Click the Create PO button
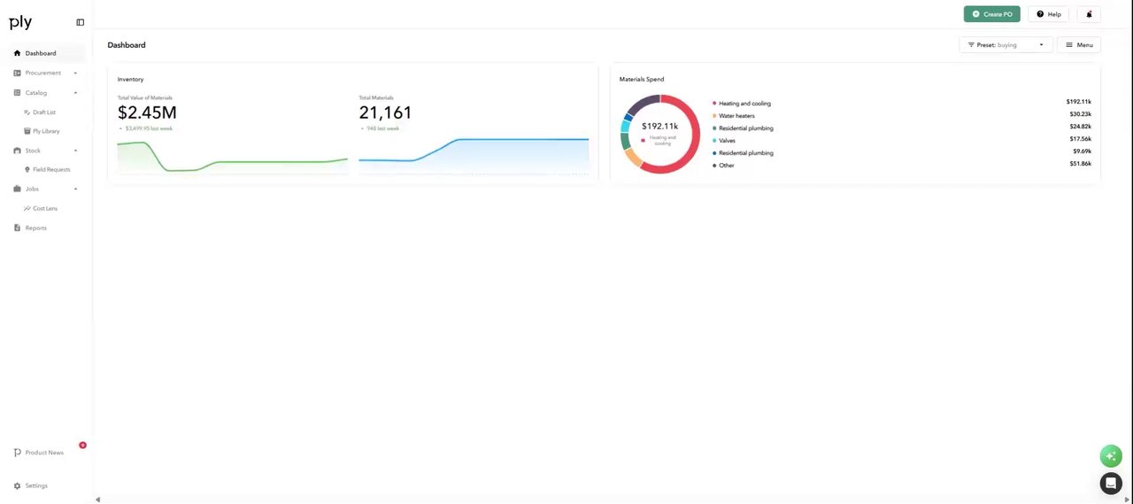Image resolution: width=1133 pixels, height=504 pixels. click(x=991, y=14)
